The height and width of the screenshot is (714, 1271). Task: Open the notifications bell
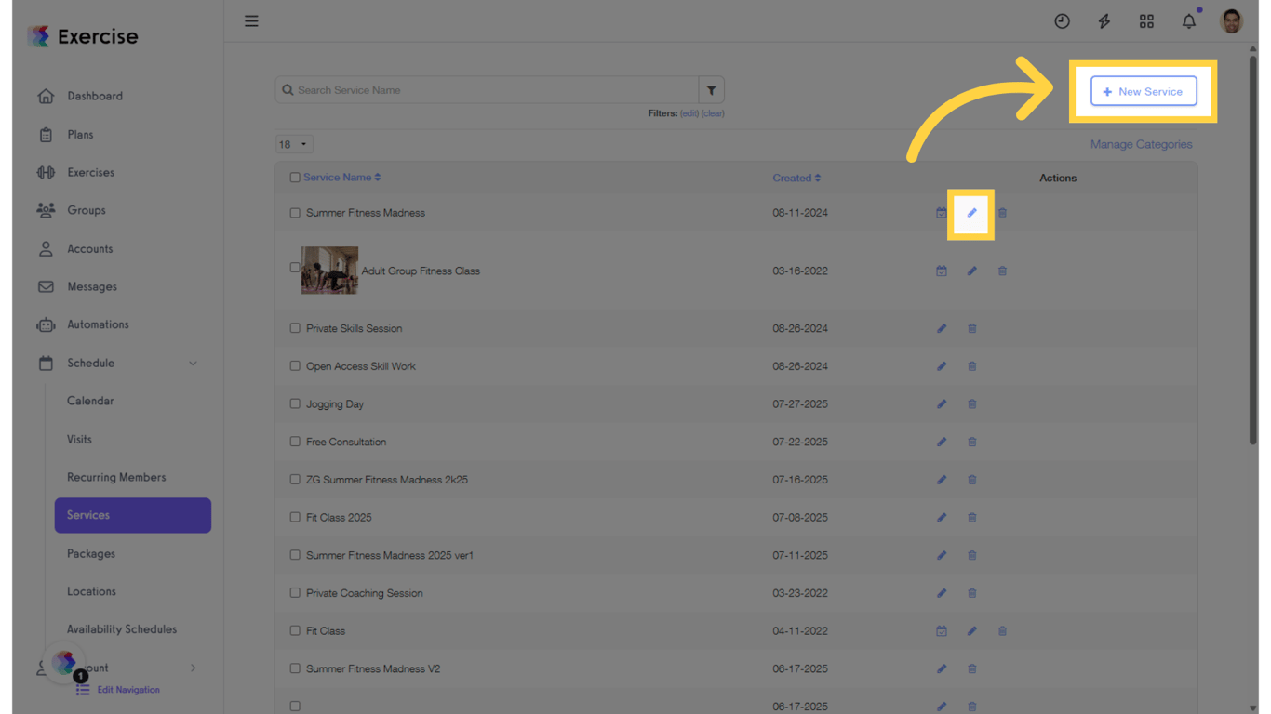tap(1188, 21)
